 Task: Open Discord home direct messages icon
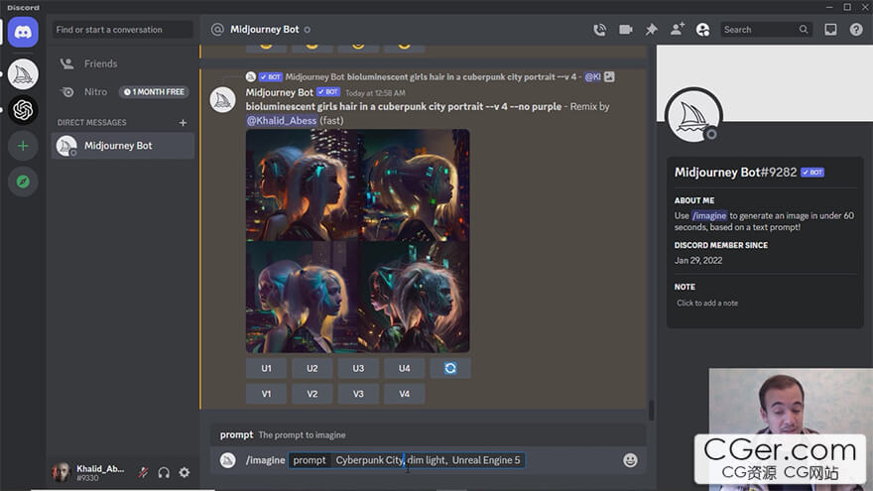[23, 32]
